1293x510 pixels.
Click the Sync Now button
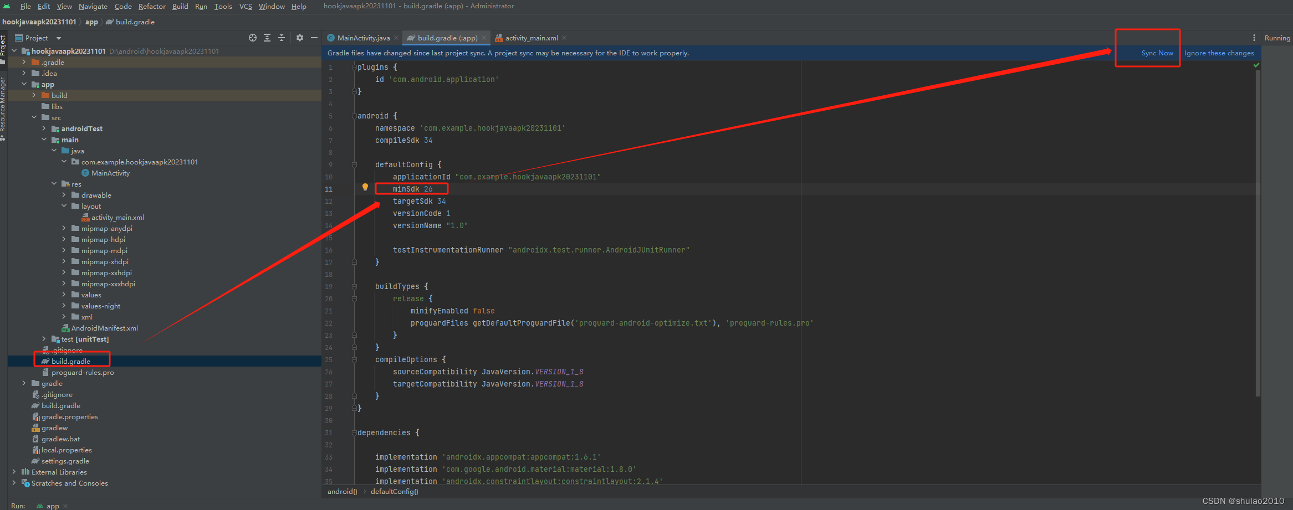[1157, 53]
